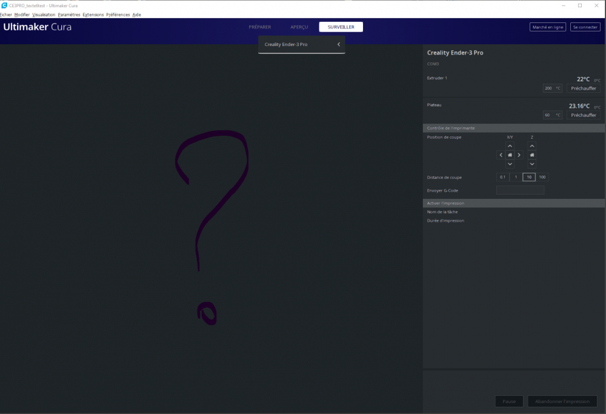Set jog distance to 0.1

(x=502, y=177)
